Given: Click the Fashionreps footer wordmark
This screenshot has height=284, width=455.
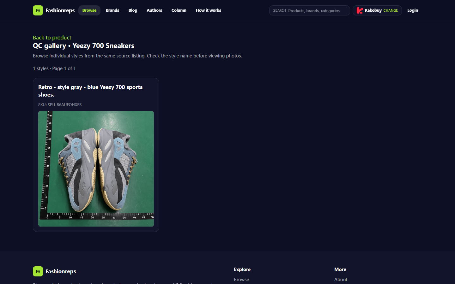Looking at the screenshot, I should pyautogui.click(x=61, y=271).
